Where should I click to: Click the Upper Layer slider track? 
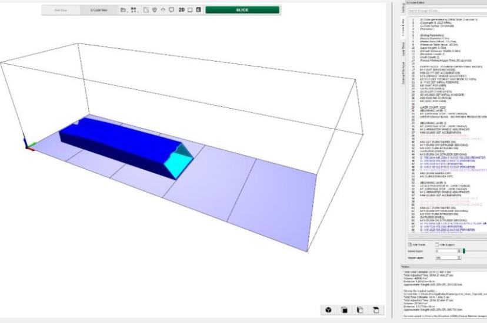click(475, 258)
